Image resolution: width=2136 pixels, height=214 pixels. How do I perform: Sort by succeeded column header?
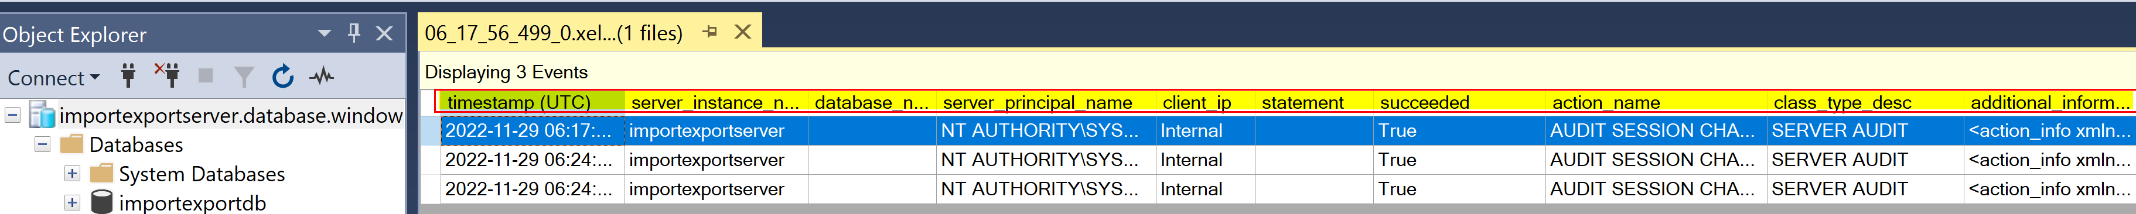tap(1460, 102)
